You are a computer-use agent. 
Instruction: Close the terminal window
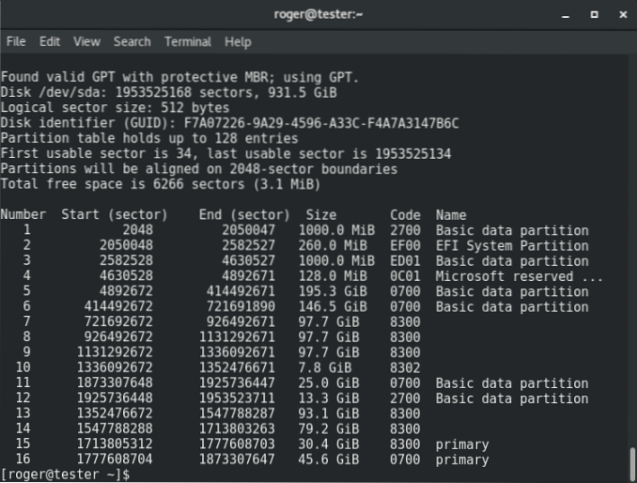pos(623,15)
